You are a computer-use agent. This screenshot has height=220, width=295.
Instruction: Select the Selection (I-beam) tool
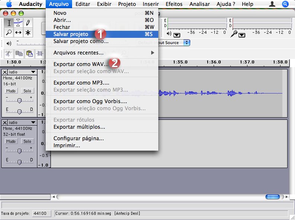(x=9, y=23)
